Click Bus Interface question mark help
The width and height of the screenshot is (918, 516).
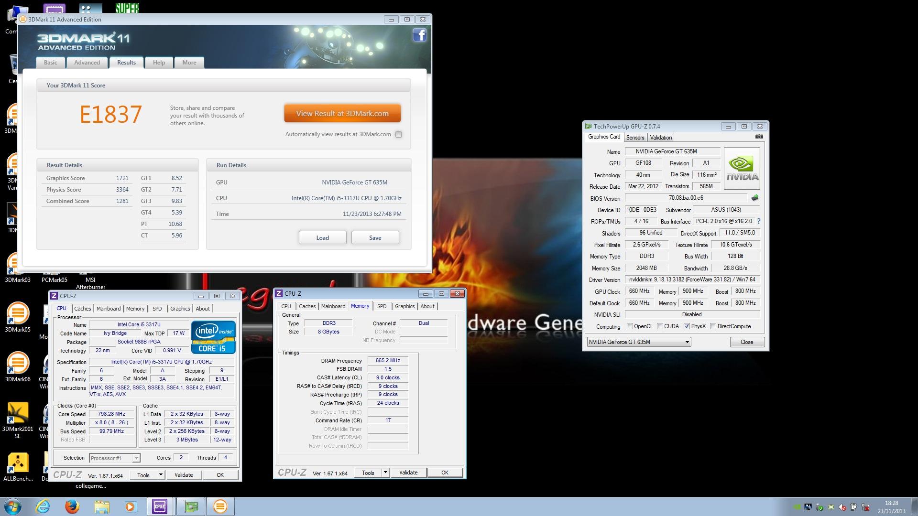[759, 221]
